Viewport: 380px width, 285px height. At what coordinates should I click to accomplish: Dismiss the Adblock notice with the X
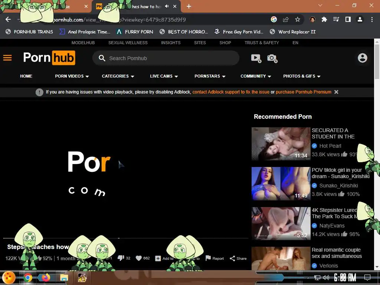[x=336, y=92]
